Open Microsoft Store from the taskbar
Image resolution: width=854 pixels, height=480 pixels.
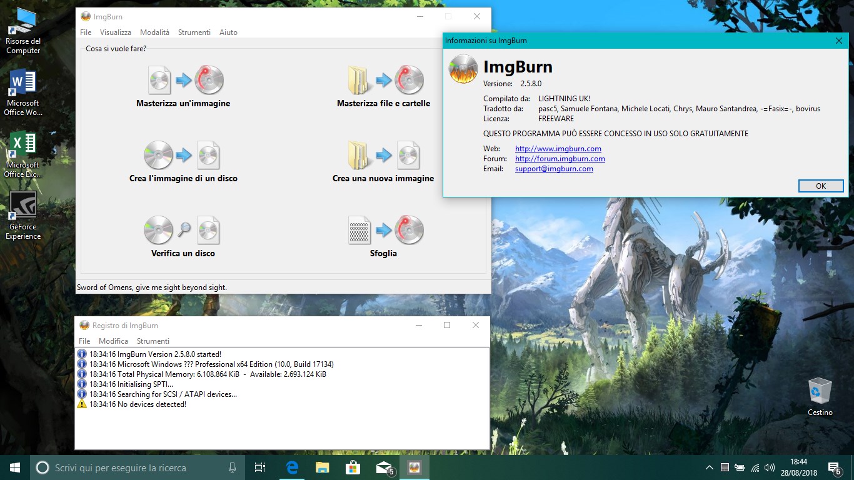tap(353, 467)
